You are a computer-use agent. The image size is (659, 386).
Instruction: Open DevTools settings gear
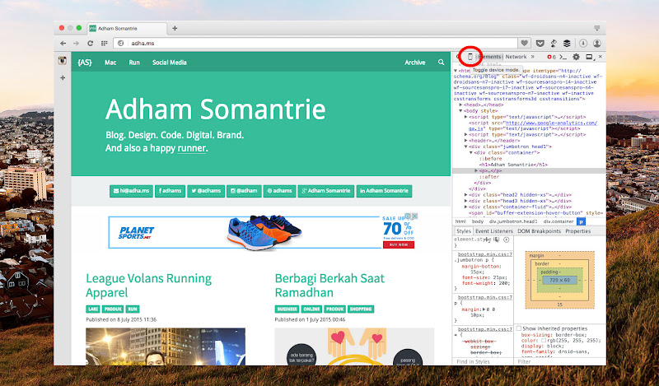576,57
